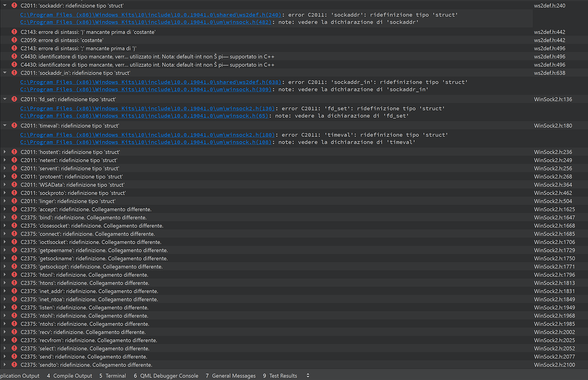Click the pane resize chevron beside Test Results
Viewport: 588px width, 380px height.
[x=308, y=375]
